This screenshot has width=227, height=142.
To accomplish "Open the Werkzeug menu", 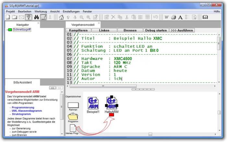I will 41,11.
